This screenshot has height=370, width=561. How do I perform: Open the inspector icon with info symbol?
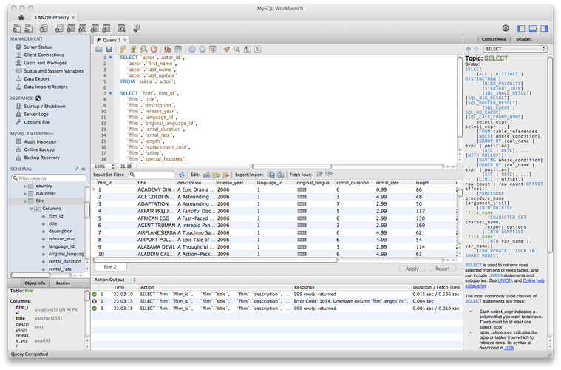[44, 28]
